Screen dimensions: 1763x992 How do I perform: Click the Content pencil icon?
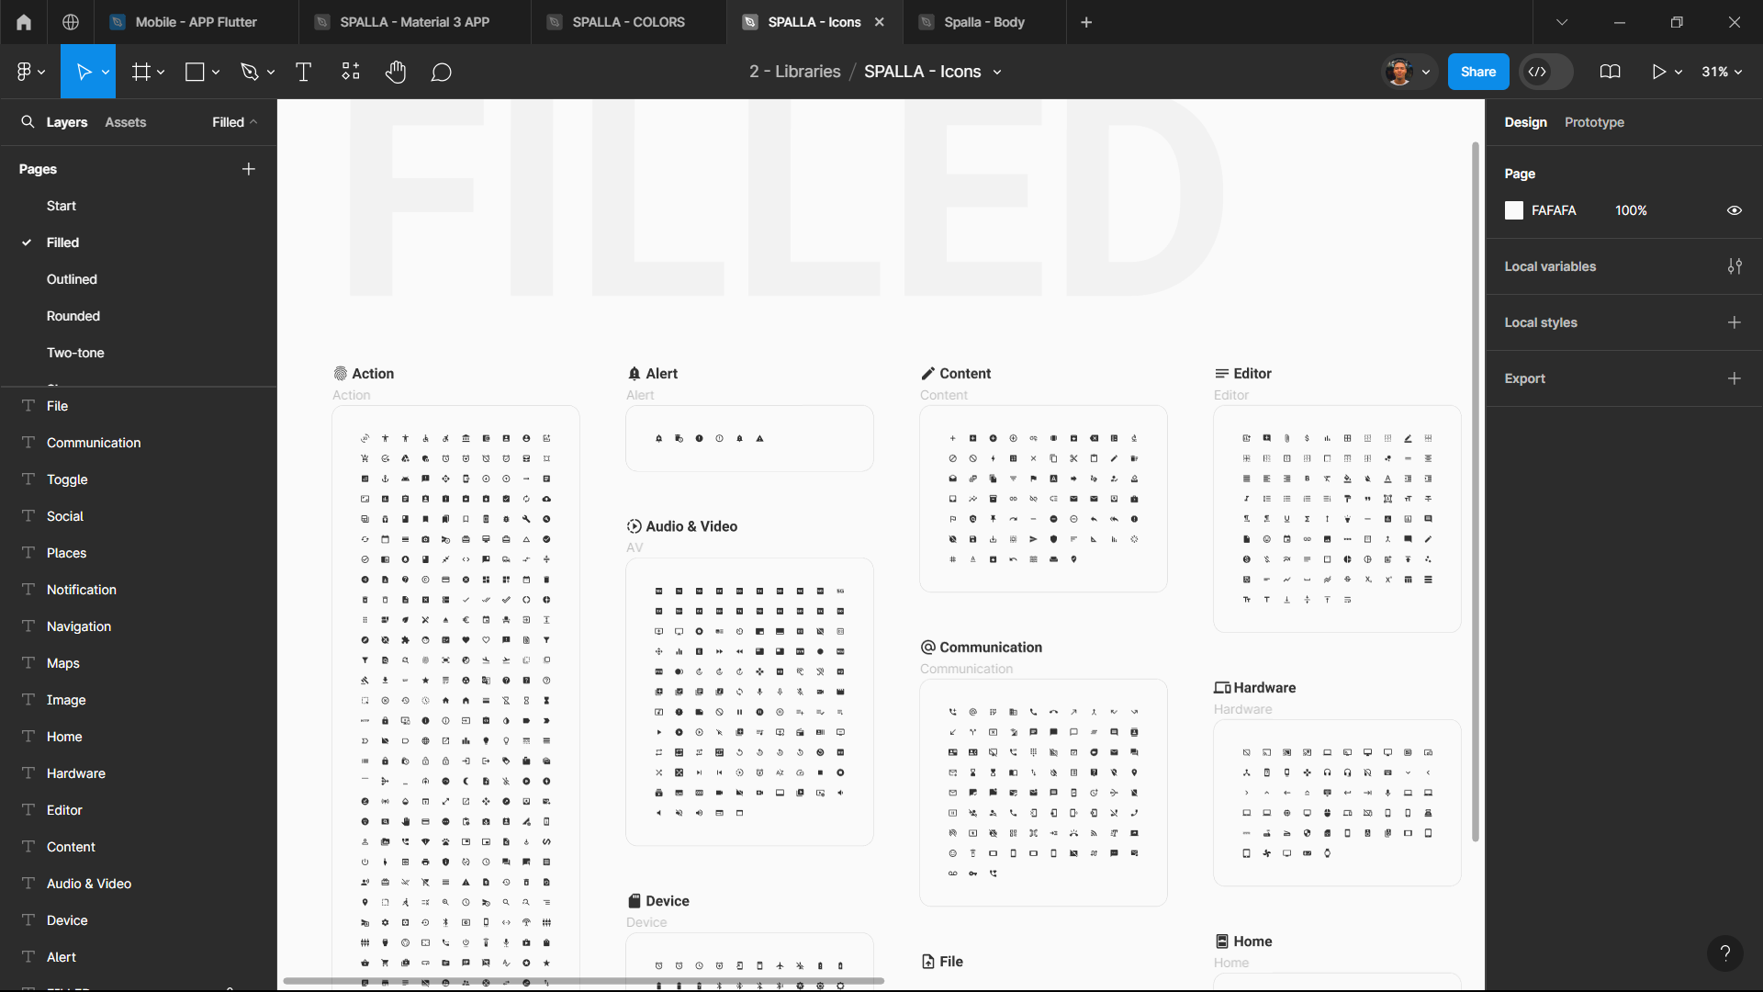click(927, 373)
